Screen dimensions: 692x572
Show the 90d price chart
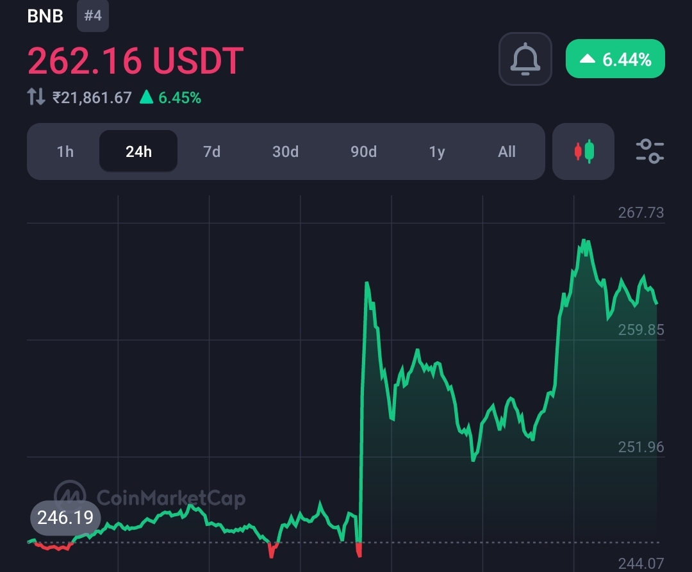(x=363, y=152)
